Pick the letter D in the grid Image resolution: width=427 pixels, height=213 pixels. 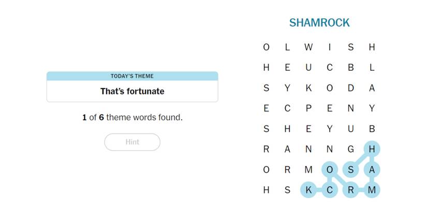click(x=351, y=88)
